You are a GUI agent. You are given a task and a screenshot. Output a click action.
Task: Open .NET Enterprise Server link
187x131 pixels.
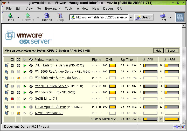point(52,65)
